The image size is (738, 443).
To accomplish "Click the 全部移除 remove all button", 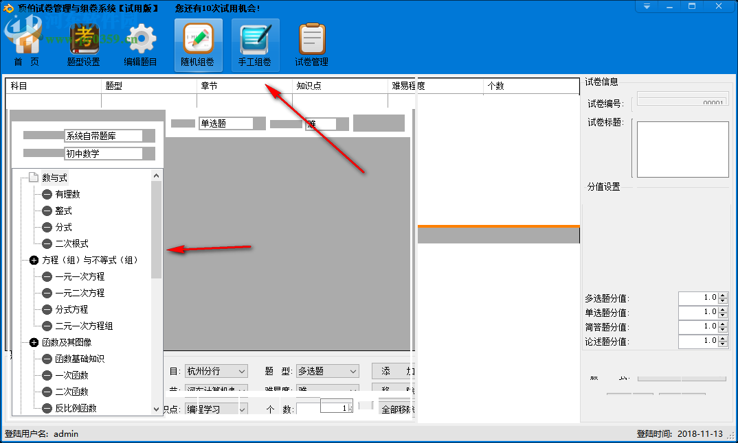I will coord(396,409).
